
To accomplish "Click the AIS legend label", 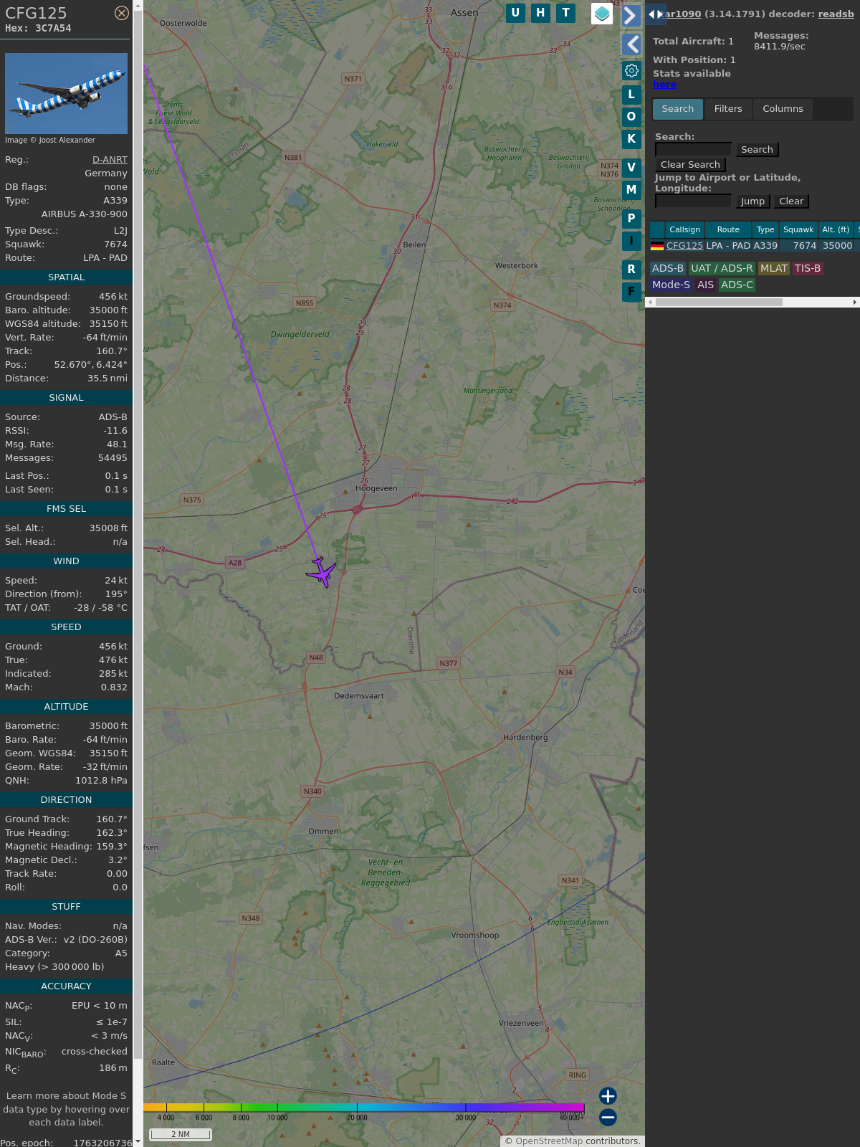I will pyautogui.click(x=706, y=285).
